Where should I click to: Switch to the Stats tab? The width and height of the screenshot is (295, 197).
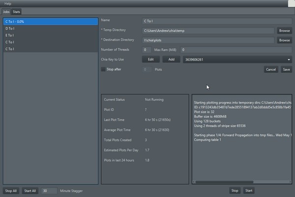point(17,11)
